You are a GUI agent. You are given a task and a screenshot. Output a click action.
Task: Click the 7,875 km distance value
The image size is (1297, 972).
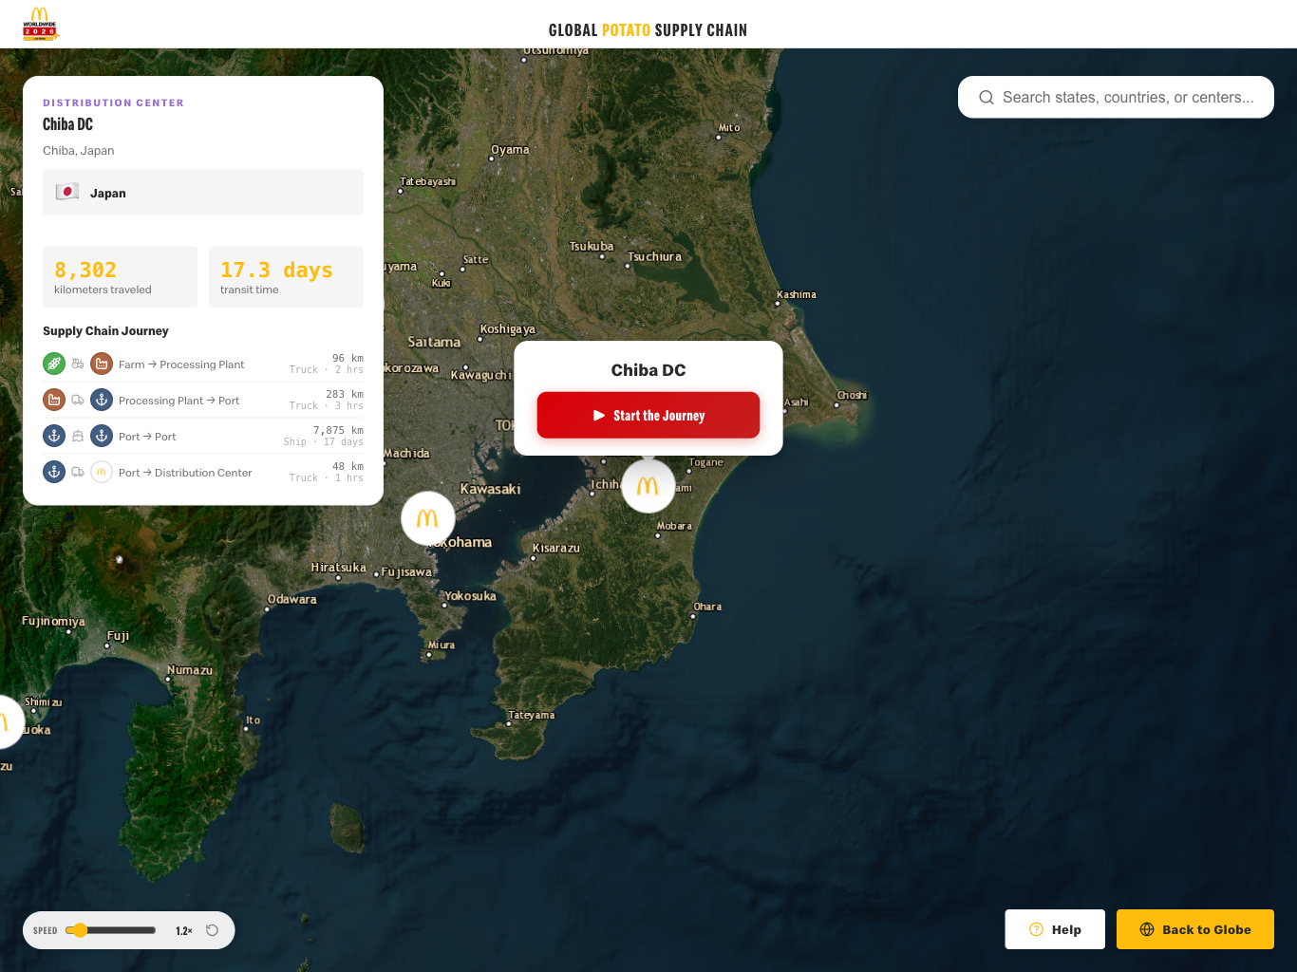(x=338, y=430)
